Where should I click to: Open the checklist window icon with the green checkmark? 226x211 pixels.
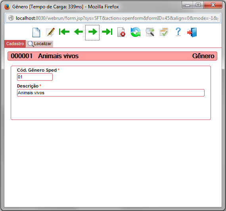pyautogui.click(x=164, y=32)
